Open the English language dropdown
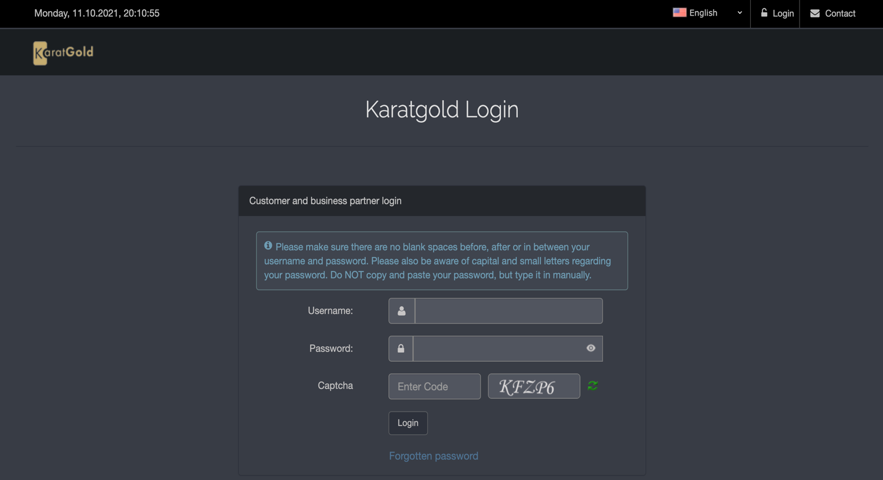The height and width of the screenshot is (480, 883). pyautogui.click(x=707, y=13)
